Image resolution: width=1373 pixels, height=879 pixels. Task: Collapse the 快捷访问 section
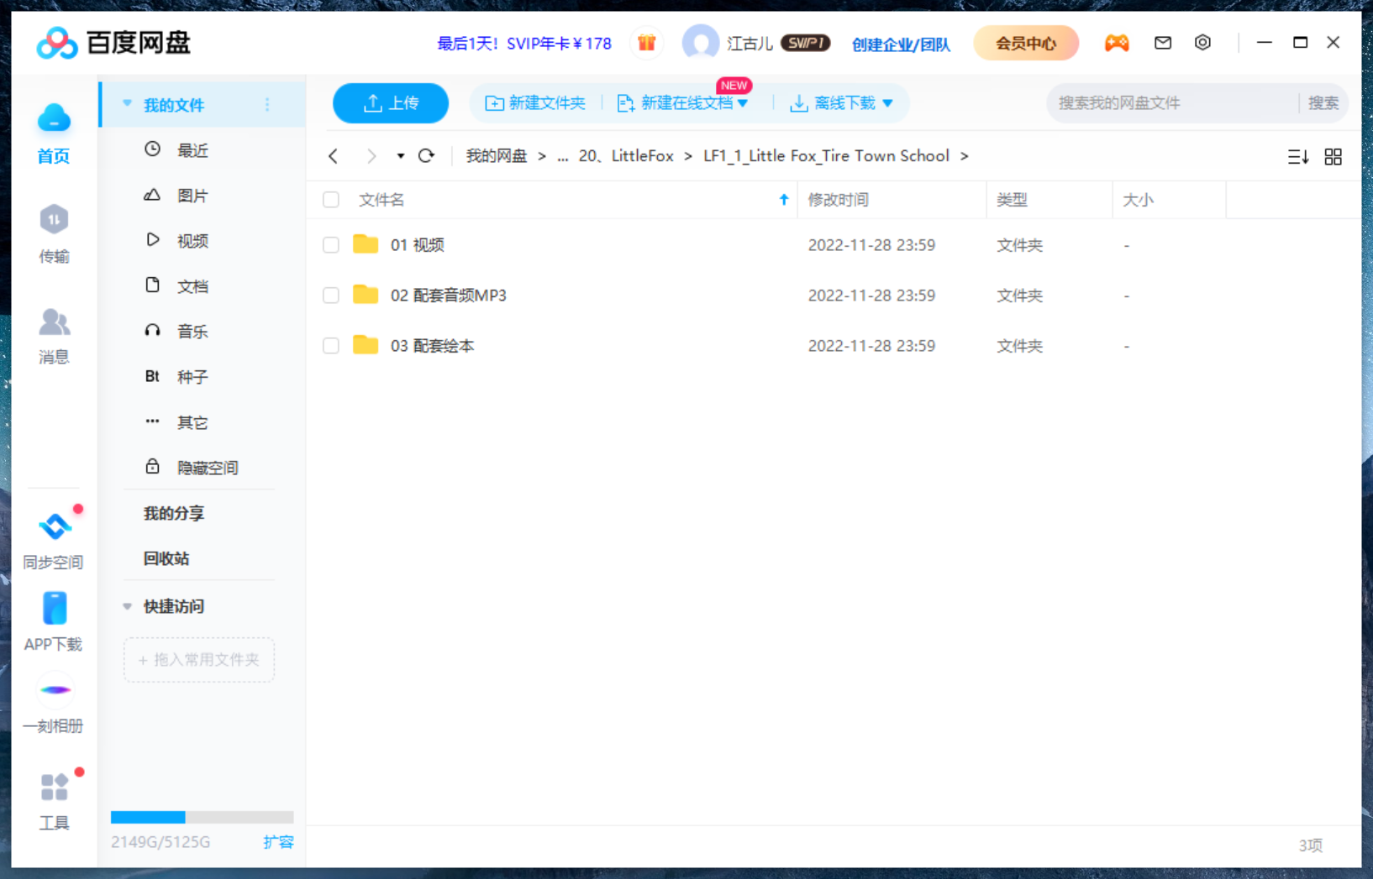click(x=127, y=606)
